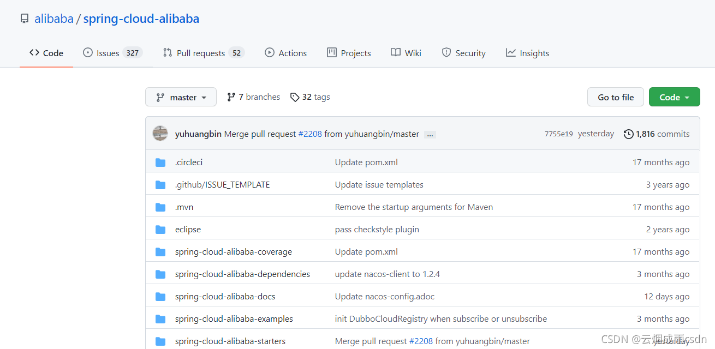
Task: Click the commit history clock icon
Action: point(629,134)
